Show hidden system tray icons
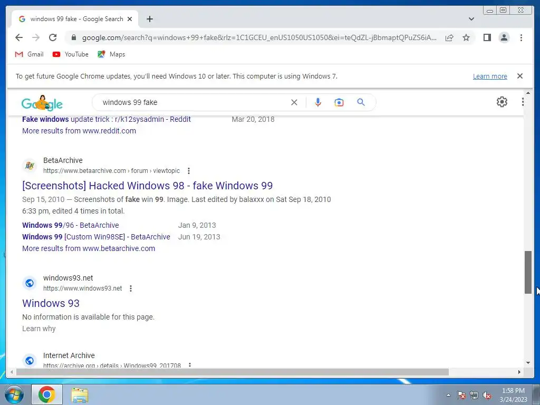Image resolution: width=540 pixels, height=405 pixels. [x=448, y=395]
